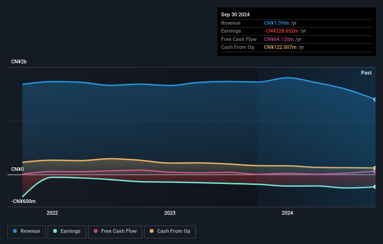Click the Past label on chart
The image size is (383, 244).
coord(366,73)
